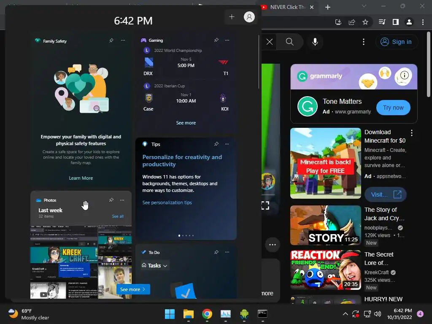The image size is (432, 324).
Task: Open notification badge showing 4
Action: tap(420, 314)
